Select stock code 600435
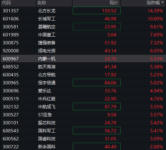The image size is (166, 150). coord(11,75)
